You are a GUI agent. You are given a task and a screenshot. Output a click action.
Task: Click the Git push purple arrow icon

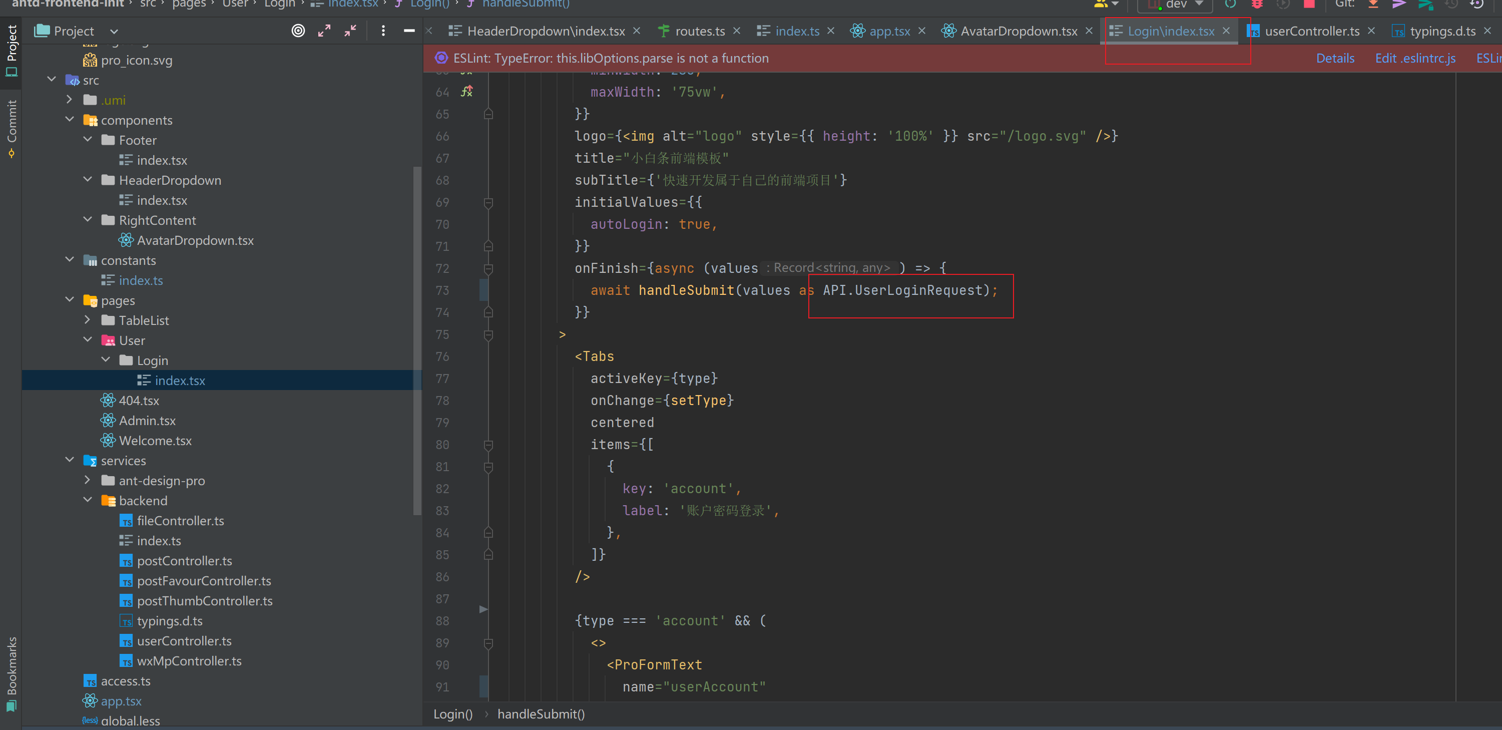tap(1399, 4)
